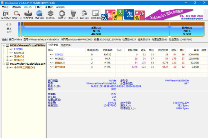Collapse the HD0:VMwareVirtualNVMe disk node
208x138 pixels.
point(3,46)
